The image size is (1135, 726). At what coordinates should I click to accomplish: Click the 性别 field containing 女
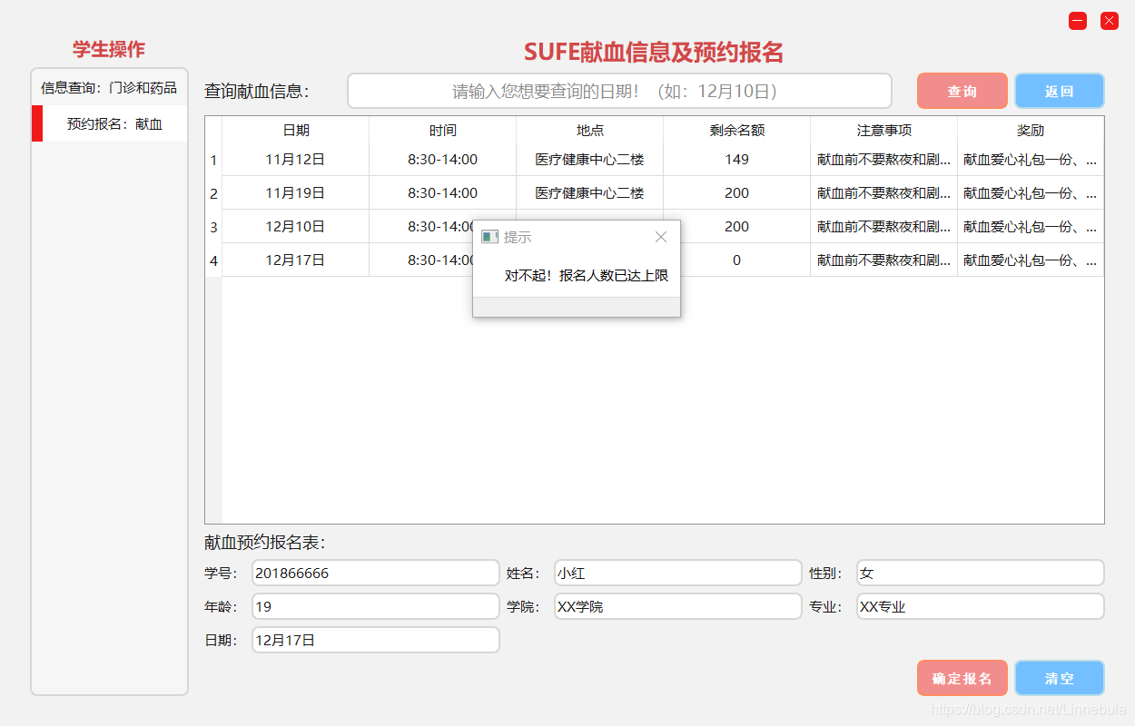[981, 573]
